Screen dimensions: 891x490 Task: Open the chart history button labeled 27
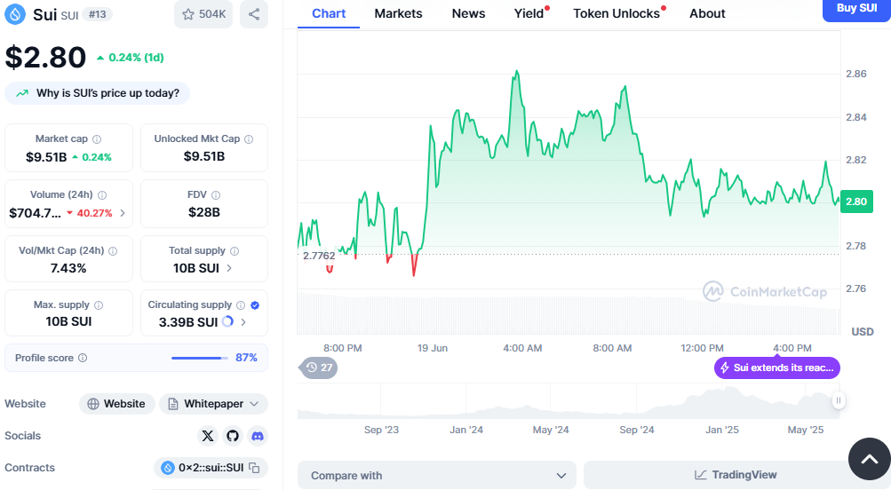tap(319, 367)
